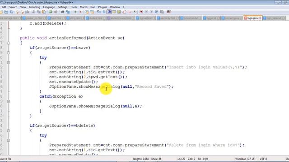This screenshot has width=289, height=162.
Task: Toggle the highlighted Indent Guide button
Action: click(x=109, y=12)
